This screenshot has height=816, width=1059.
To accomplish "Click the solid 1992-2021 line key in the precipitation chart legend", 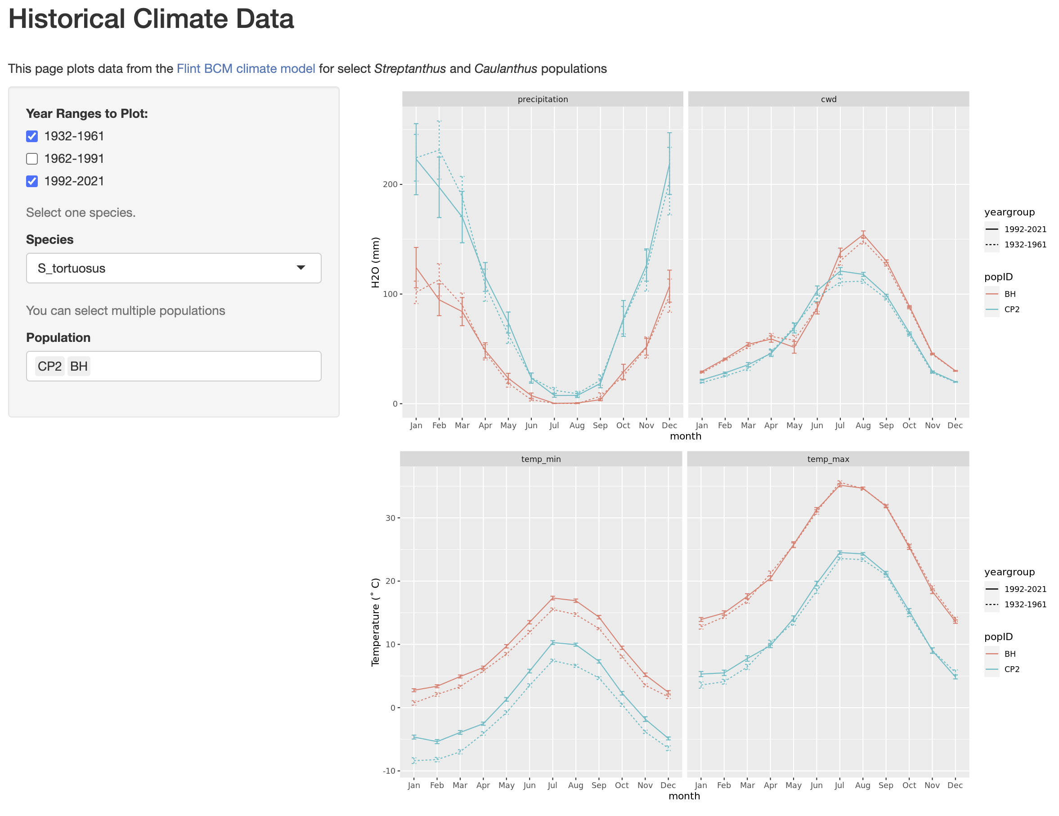I will tap(992, 229).
